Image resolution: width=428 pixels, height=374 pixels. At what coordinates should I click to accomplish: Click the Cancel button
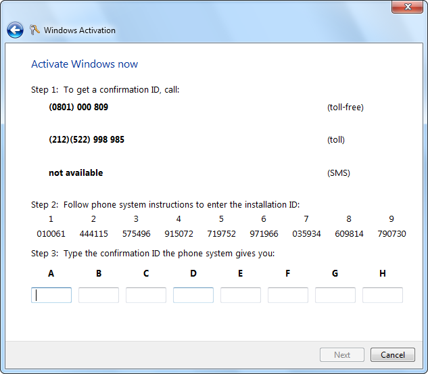pyautogui.click(x=393, y=354)
